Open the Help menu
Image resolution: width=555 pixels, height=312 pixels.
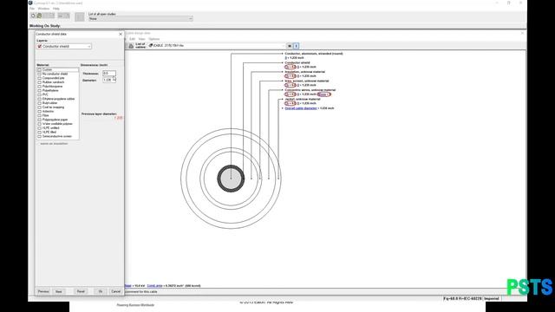click(x=56, y=9)
